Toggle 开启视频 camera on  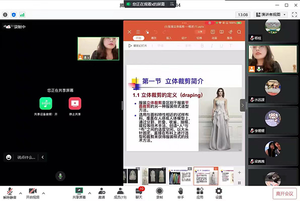(x=33, y=190)
